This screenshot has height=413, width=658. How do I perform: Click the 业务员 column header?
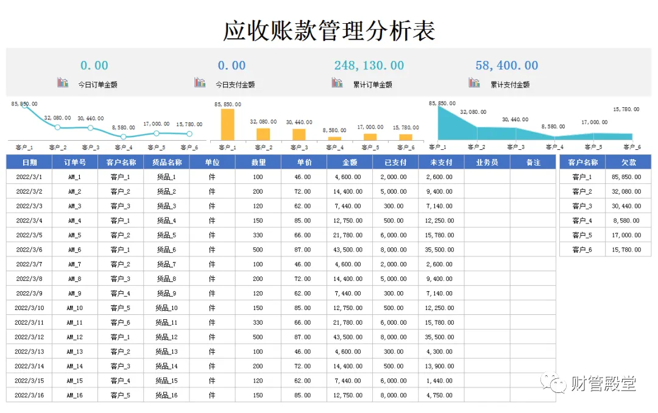(x=487, y=162)
